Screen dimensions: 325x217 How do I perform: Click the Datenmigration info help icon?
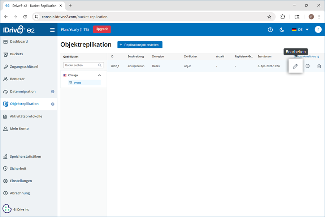(x=53, y=92)
